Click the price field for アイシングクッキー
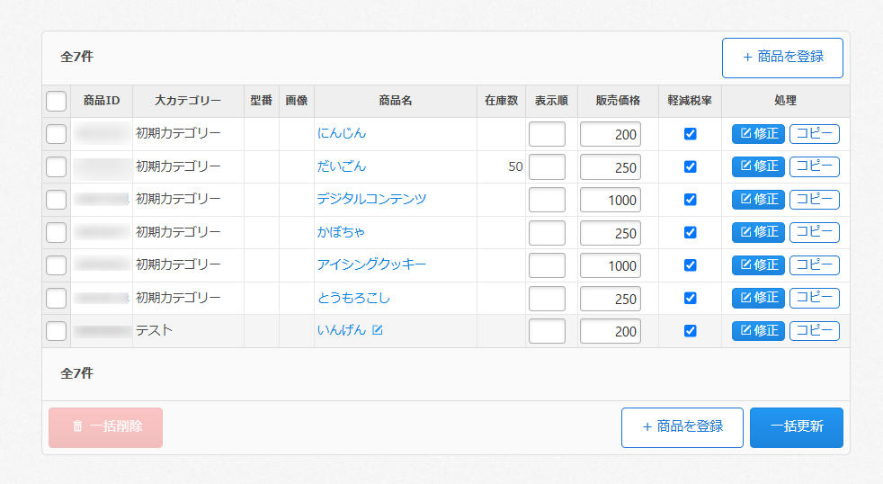This screenshot has height=484, width=883. [x=610, y=265]
